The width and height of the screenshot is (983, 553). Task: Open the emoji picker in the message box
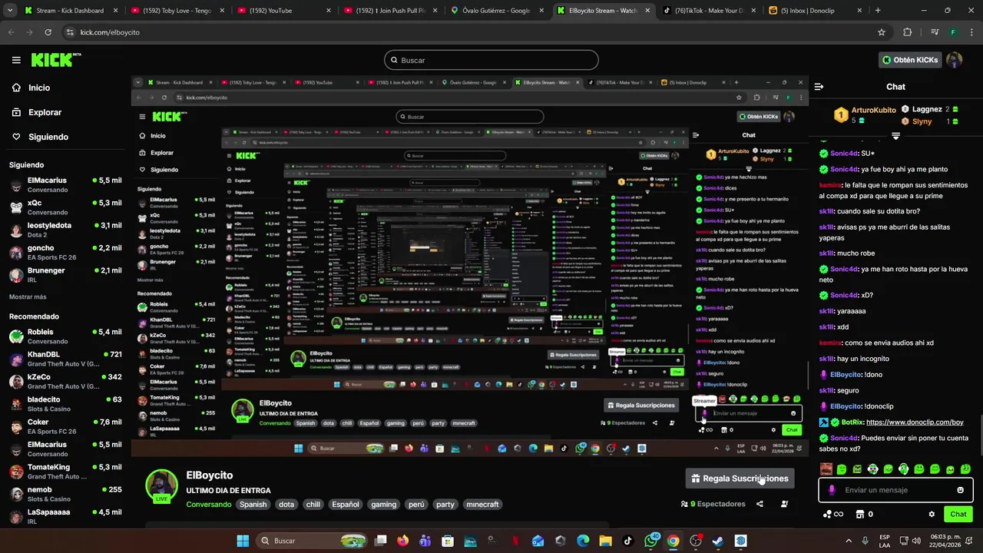pyautogui.click(x=960, y=490)
